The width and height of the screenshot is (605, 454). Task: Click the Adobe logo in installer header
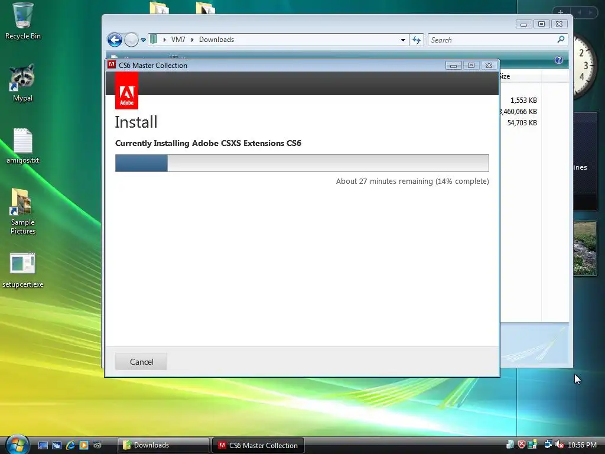coord(126,90)
